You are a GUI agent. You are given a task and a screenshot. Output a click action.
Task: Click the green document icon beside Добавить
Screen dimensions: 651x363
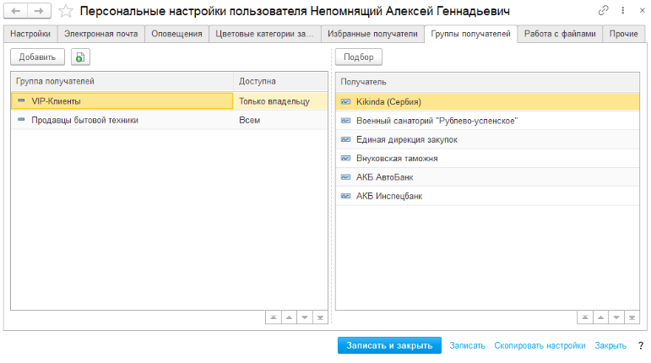coord(79,57)
